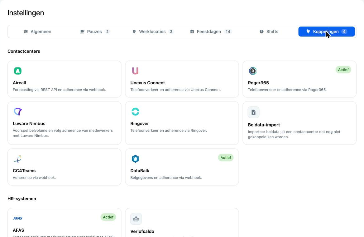Click the DataBalk logo icon

(135, 159)
